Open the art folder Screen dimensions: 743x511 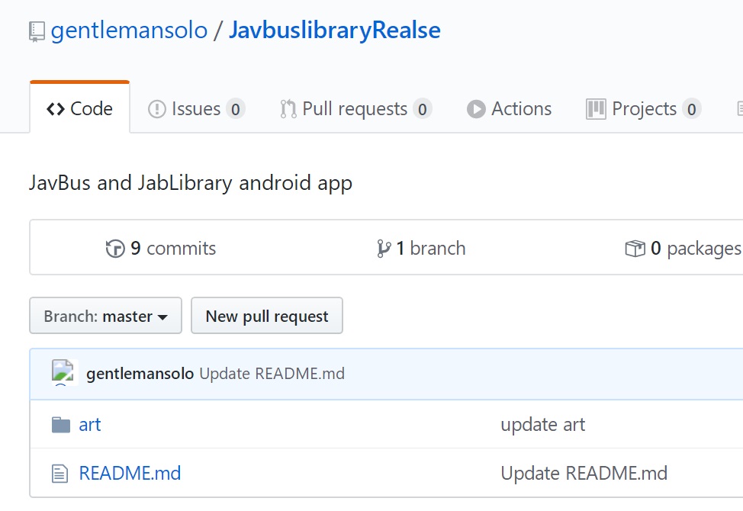[x=90, y=425]
